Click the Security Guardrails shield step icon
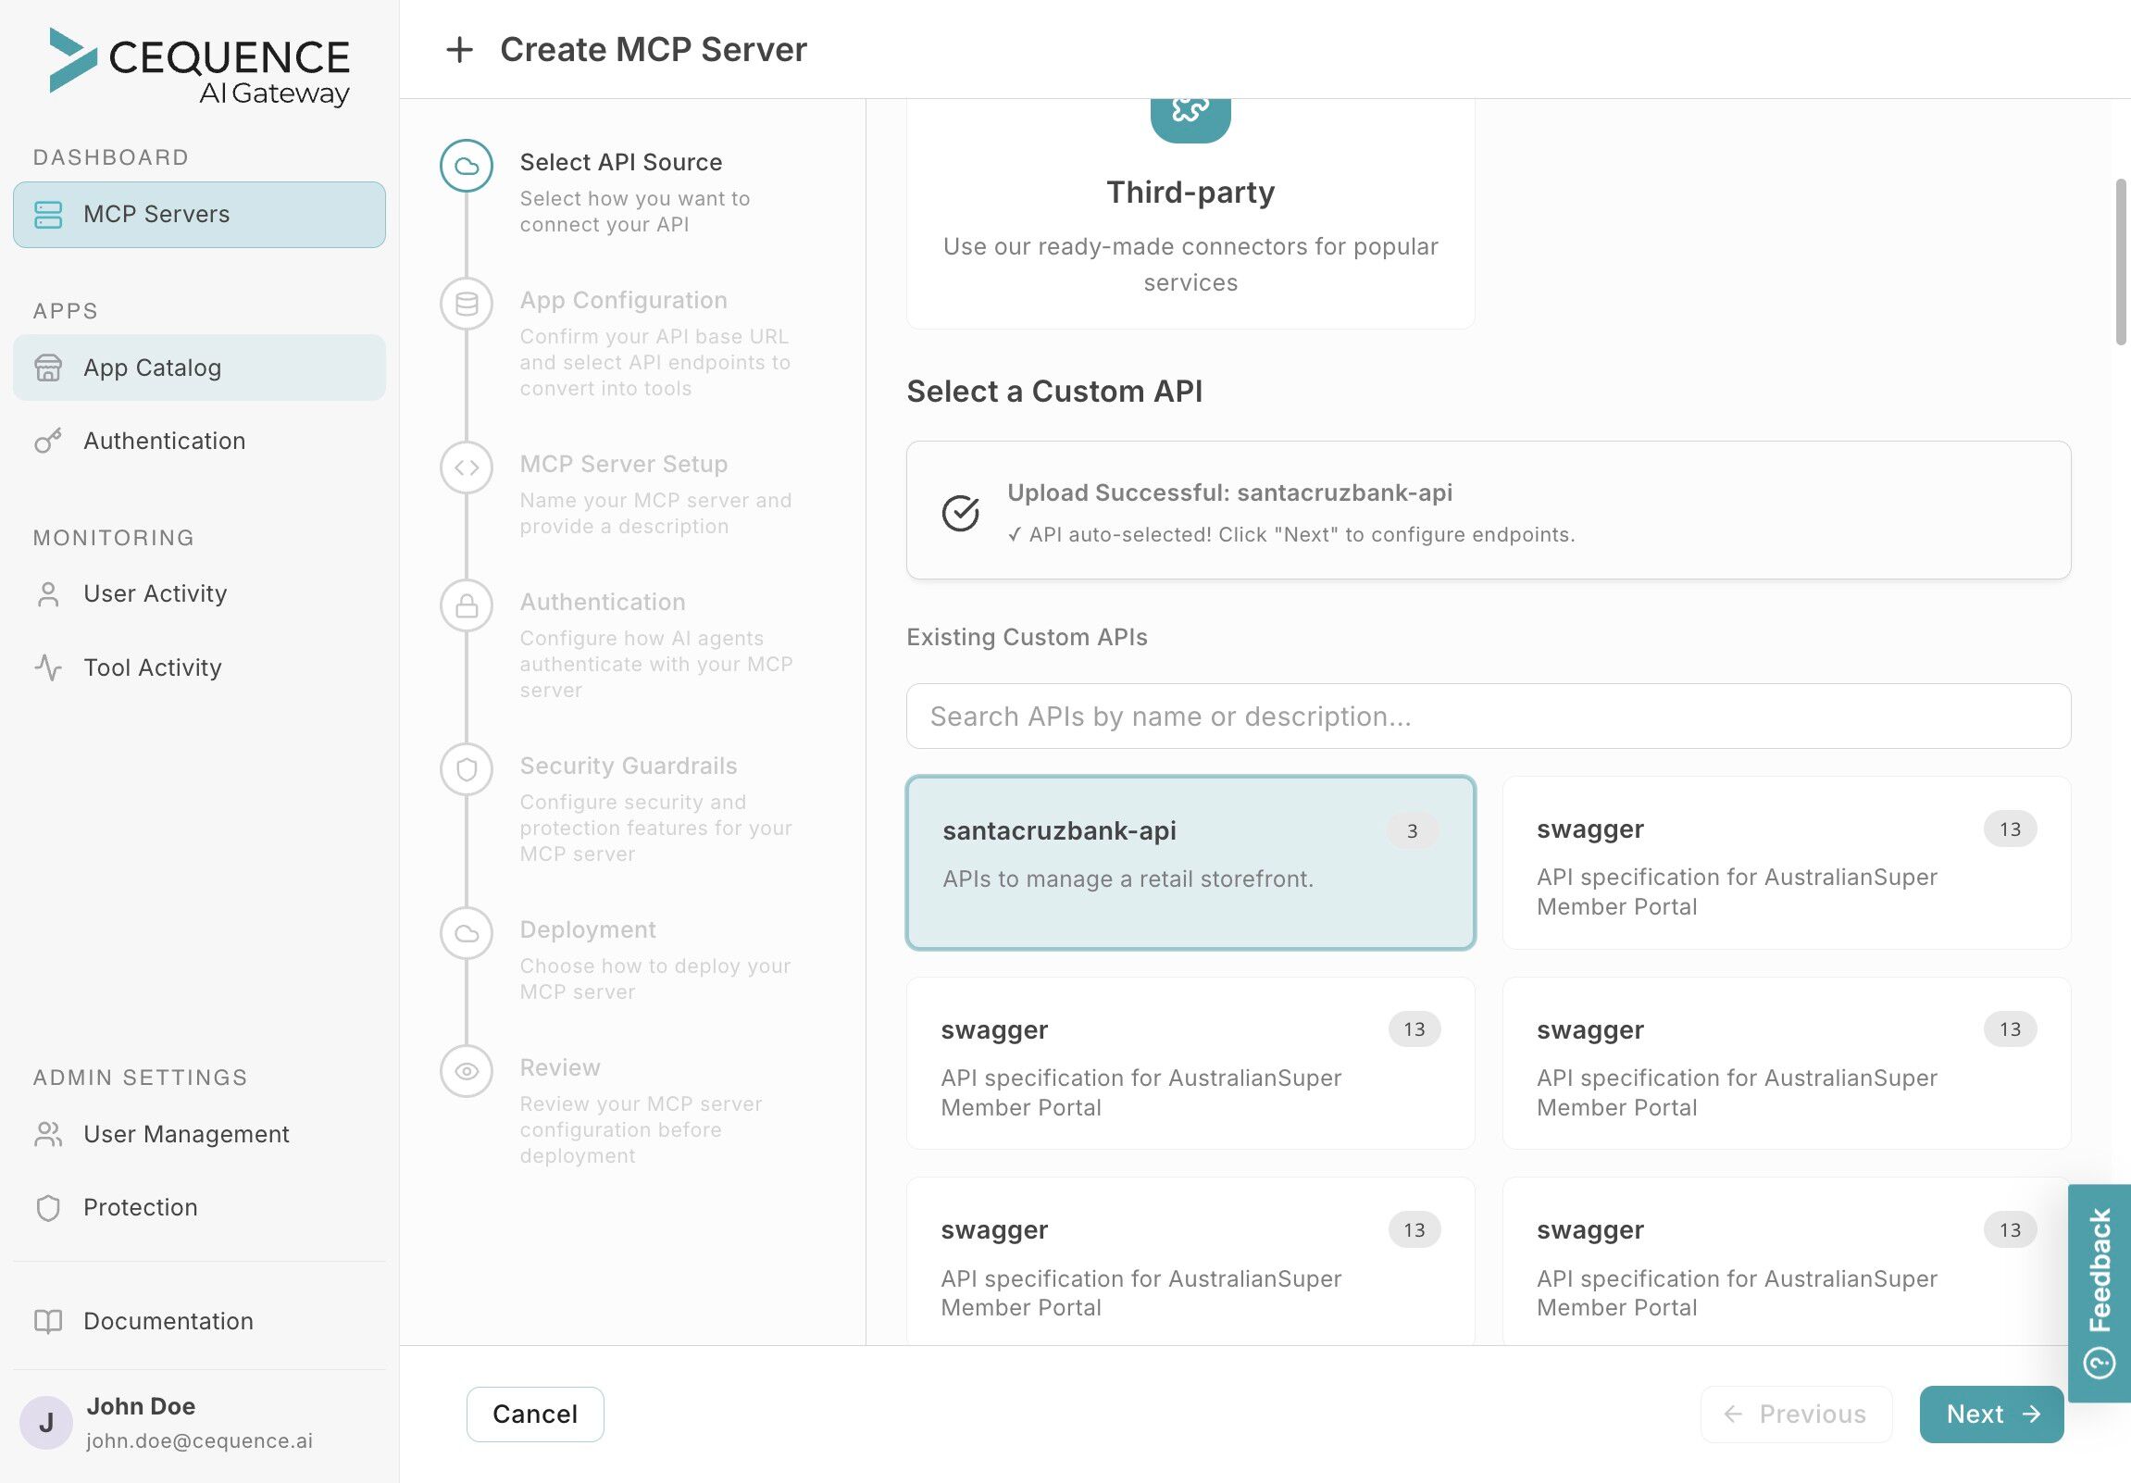Image resolution: width=2131 pixels, height=1483 pixels. 466,769
